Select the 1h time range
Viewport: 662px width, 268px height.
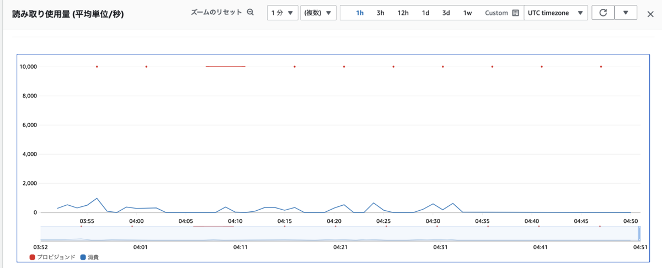pyautogui.click(x=360, y=13)
